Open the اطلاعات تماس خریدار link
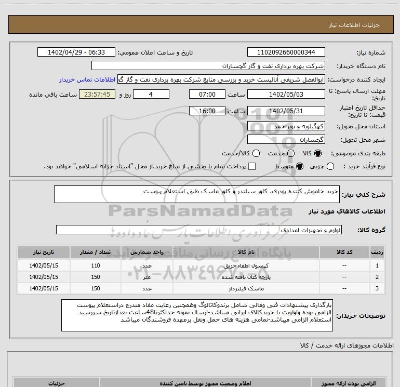The width and height of the screenshot is (400, 387). (87, 79)
